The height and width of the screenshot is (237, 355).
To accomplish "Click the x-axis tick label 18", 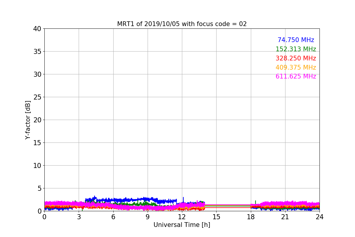I will (251, 217).
